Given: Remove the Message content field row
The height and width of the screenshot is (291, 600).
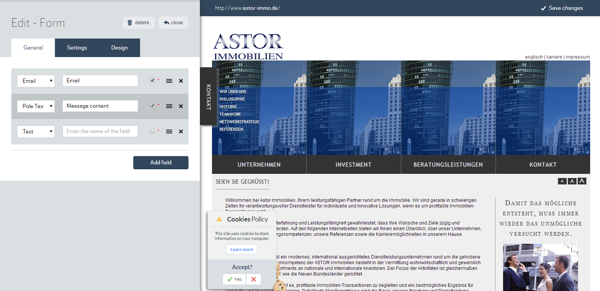Looking at the screenshot, I should click(181, 106).
